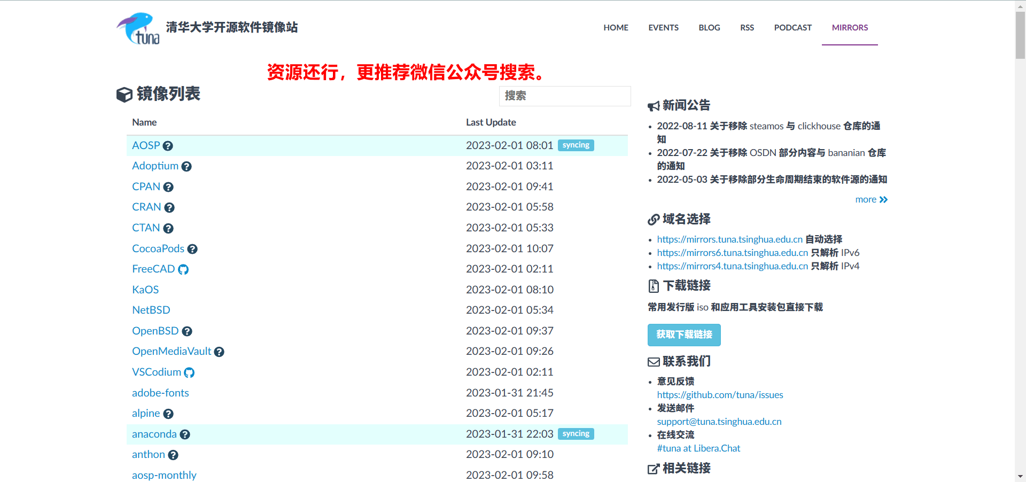This screenshot has height=482, width=1026.
Task: Click syncing badge on anaconda row
Action: [x=576, y=434]
